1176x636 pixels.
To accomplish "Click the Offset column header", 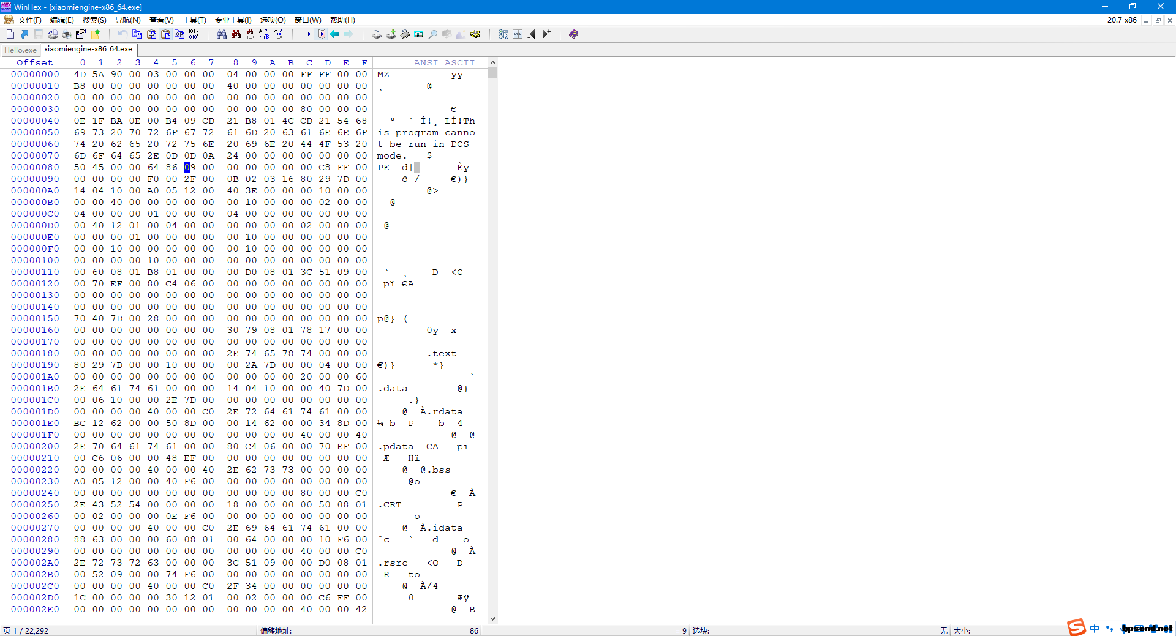I will (35, 62).
